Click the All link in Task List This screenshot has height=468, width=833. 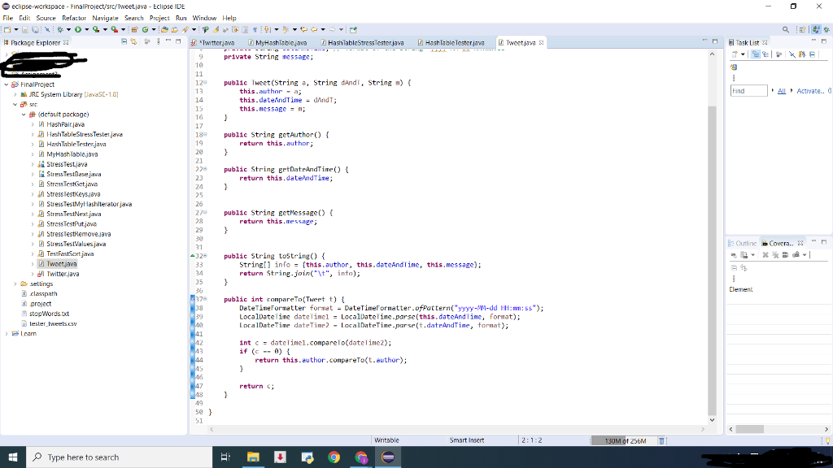[x=782, y=91]
